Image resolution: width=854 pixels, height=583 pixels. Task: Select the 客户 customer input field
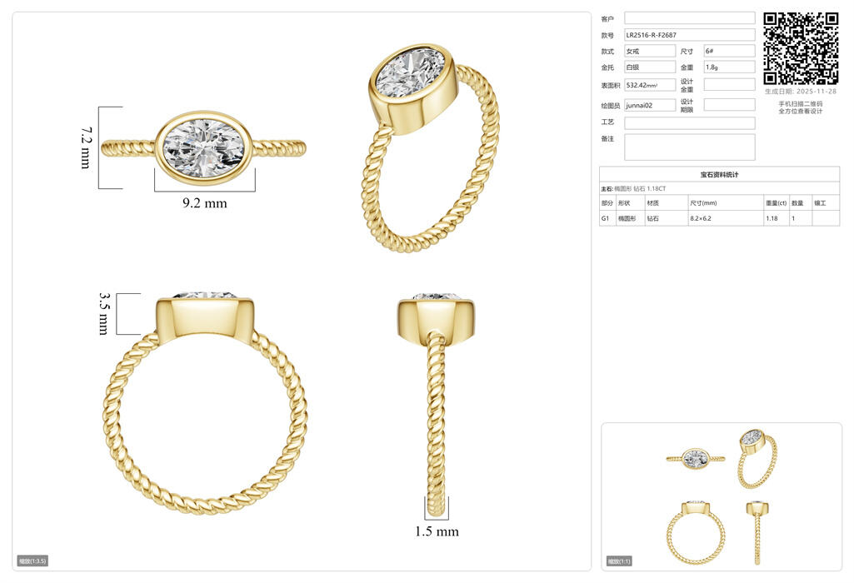tap(689, 18)
